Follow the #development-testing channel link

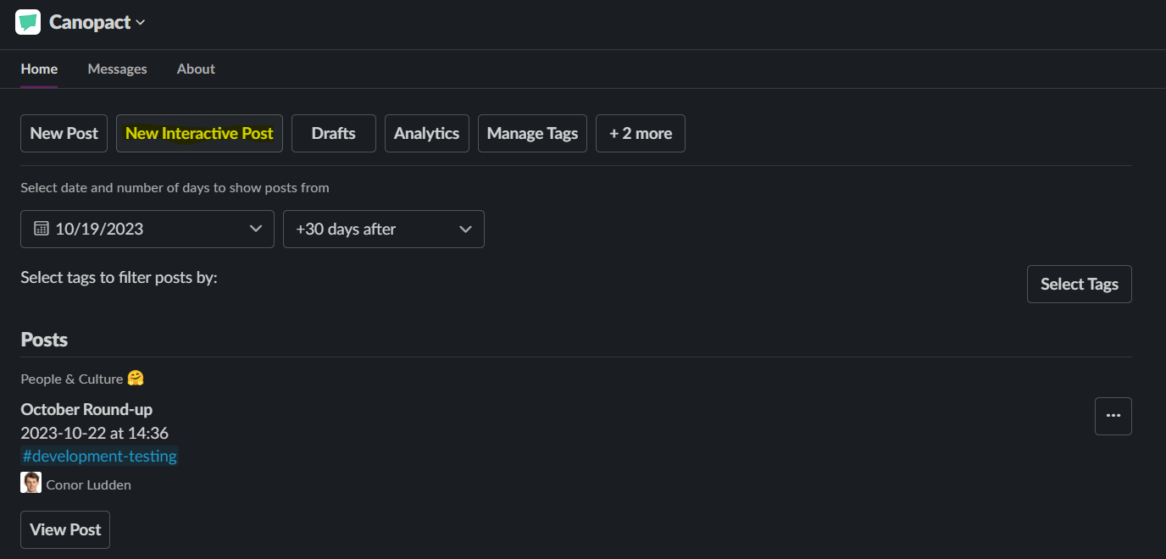tap(100, 456)
